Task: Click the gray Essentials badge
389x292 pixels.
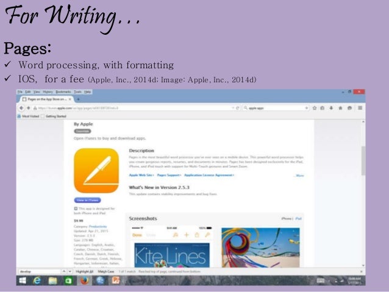Action: pyautogui.click(x=82, y=131)
